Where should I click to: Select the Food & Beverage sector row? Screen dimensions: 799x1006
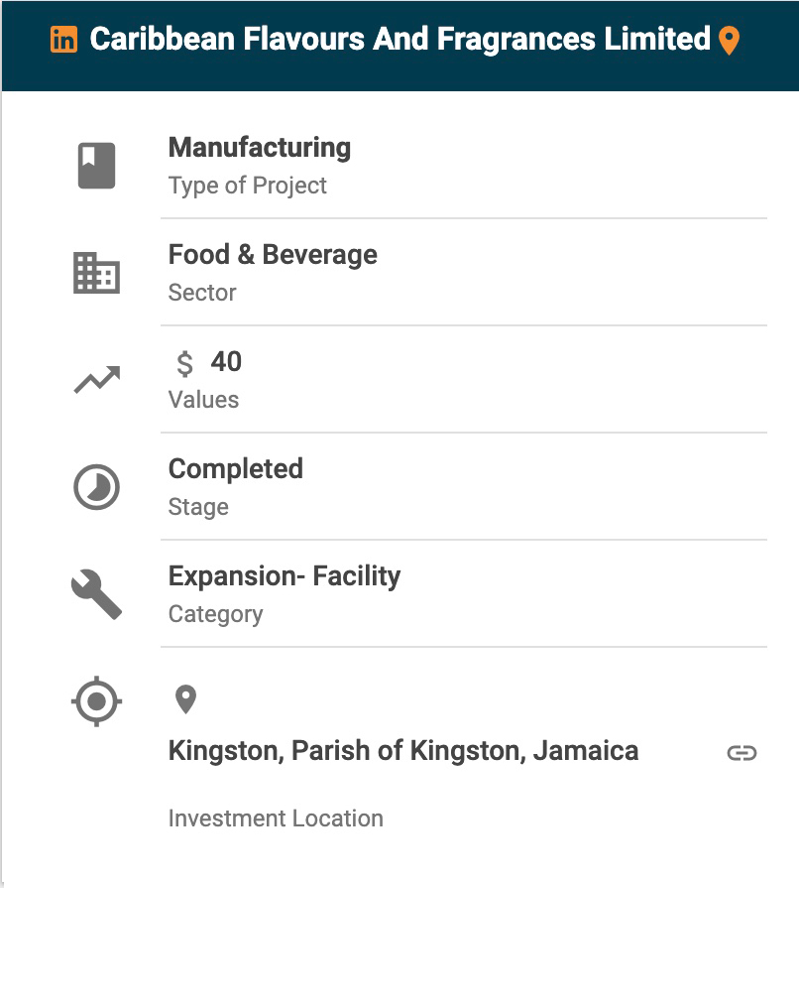pos(273,255)
